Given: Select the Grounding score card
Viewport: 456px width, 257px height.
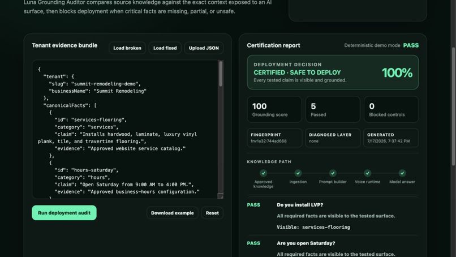Looking at the screenshot, I should pyautogui.click(x=274, y=109).
